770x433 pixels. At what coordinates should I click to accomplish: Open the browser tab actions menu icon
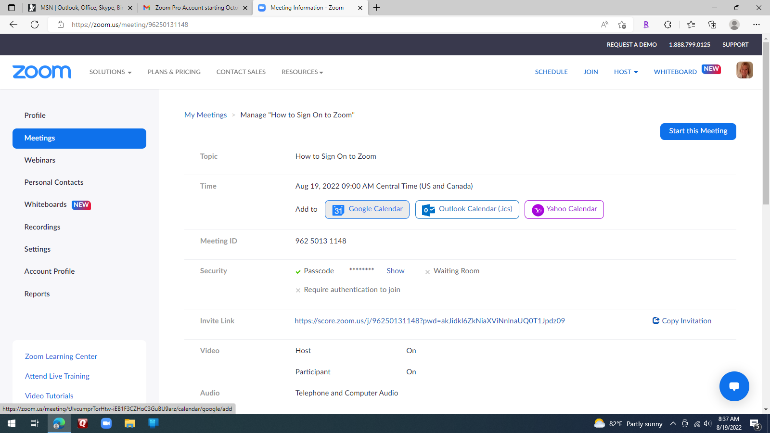point(12,8)
